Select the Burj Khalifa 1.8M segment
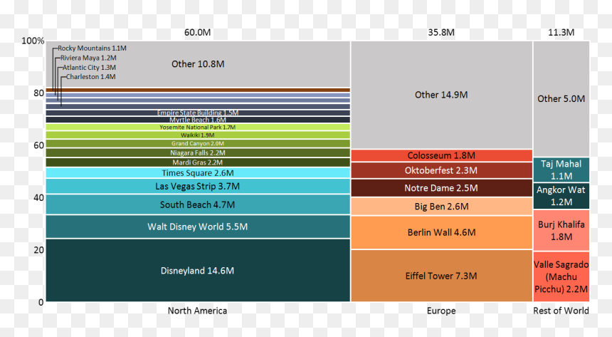 (561, 230)
